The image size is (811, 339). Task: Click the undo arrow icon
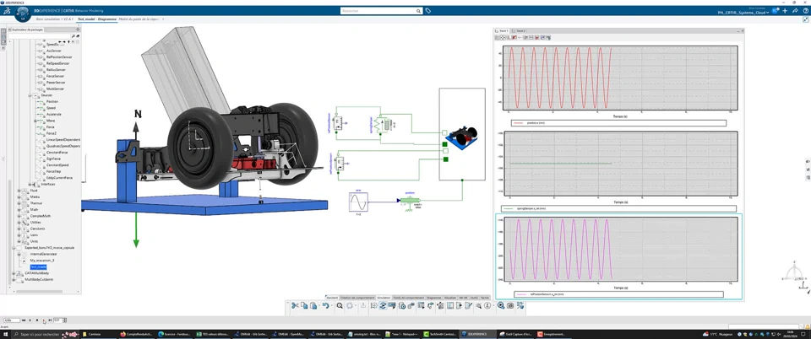click(x=325, y=306)
